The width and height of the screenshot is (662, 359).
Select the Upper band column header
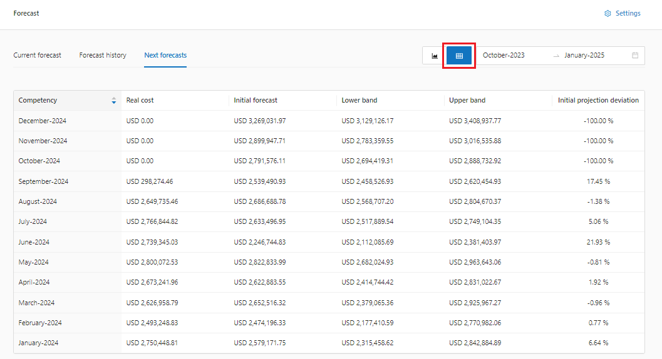pos(467,100)
